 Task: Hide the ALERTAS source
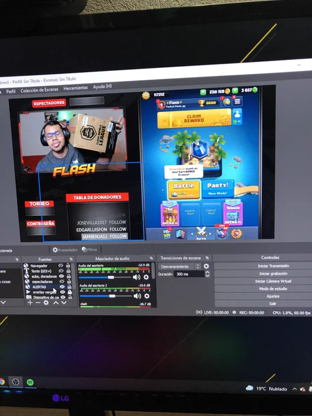pos(62,287)
